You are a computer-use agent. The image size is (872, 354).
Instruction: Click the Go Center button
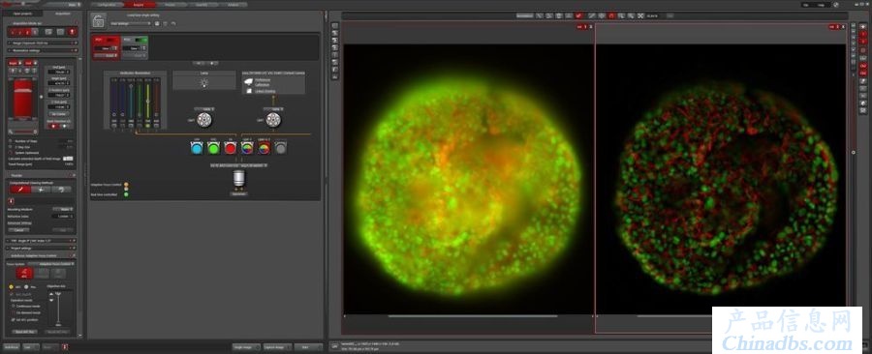pos(58,114)
